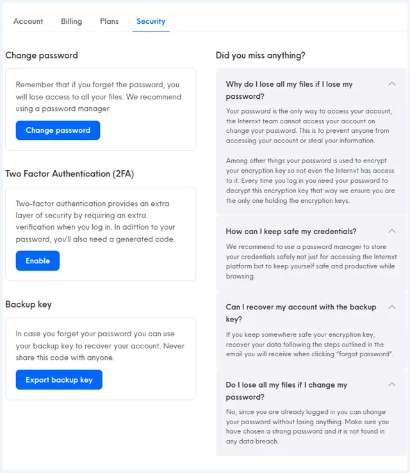This screenshot has height=473, width=410.
Task: Click the 'Change password' section heading text
Action: point(42,55)
